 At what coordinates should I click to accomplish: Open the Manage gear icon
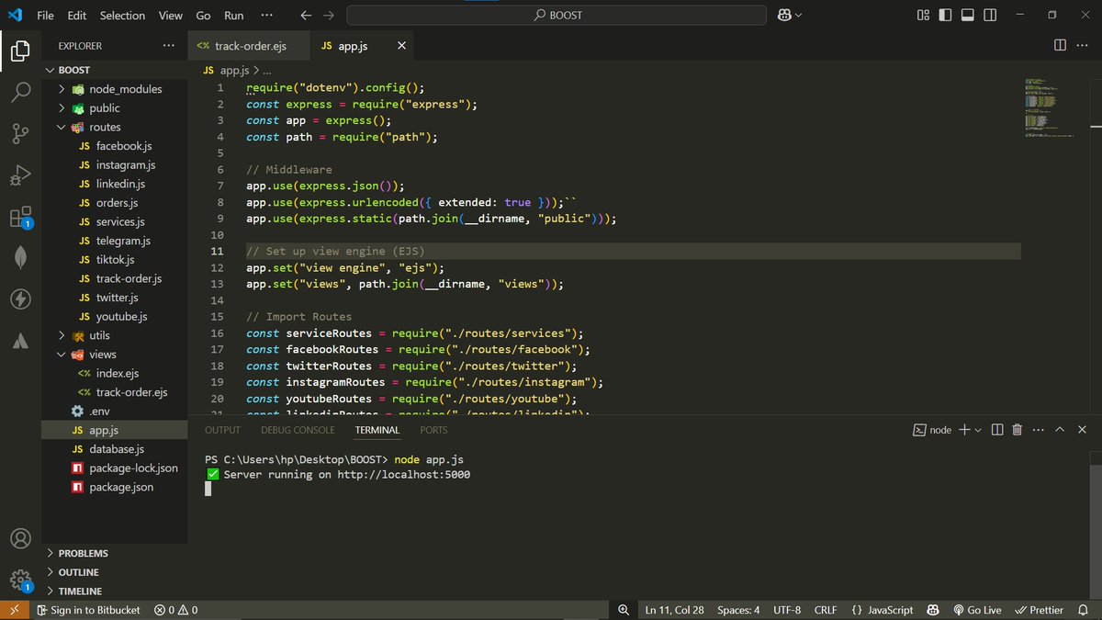click(x=20, y=580)
